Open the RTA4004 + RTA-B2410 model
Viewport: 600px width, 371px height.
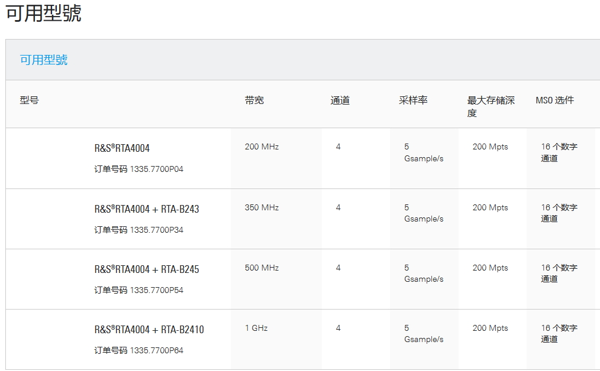[149, 330]
